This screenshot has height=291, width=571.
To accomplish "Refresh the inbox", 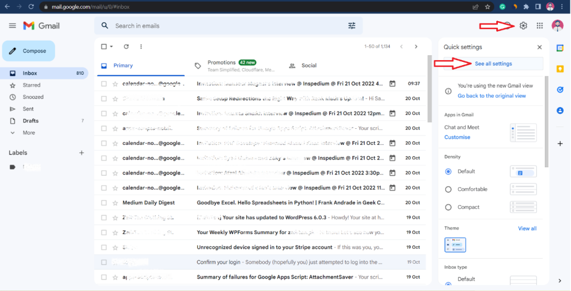I will pos(126,47).
